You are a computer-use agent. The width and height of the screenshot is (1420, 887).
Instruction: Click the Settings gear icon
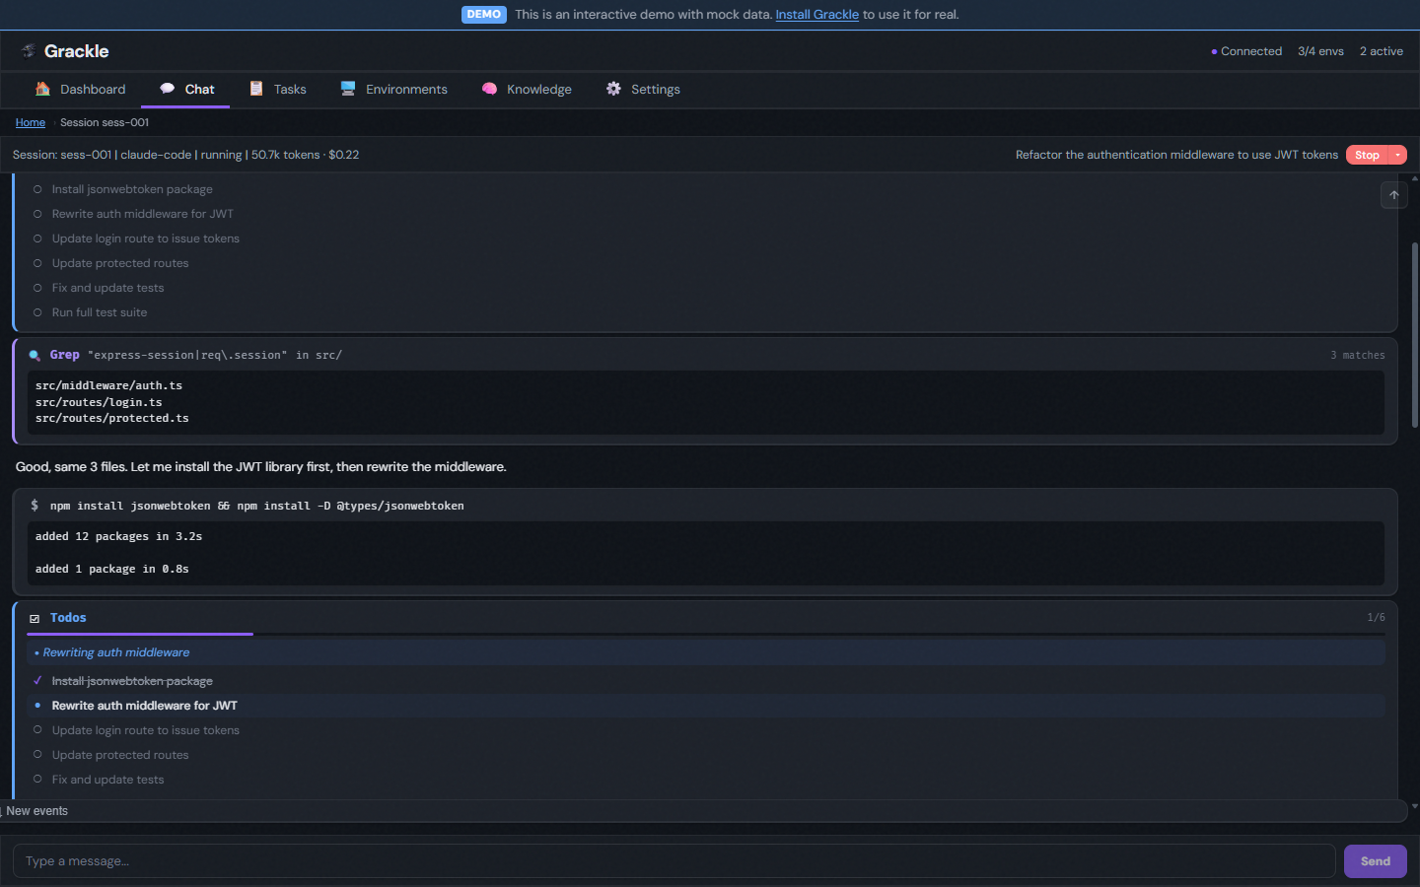pos(613,89)
